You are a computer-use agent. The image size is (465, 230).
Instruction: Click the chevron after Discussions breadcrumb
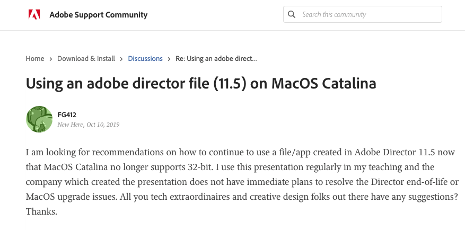pos(169,59)
